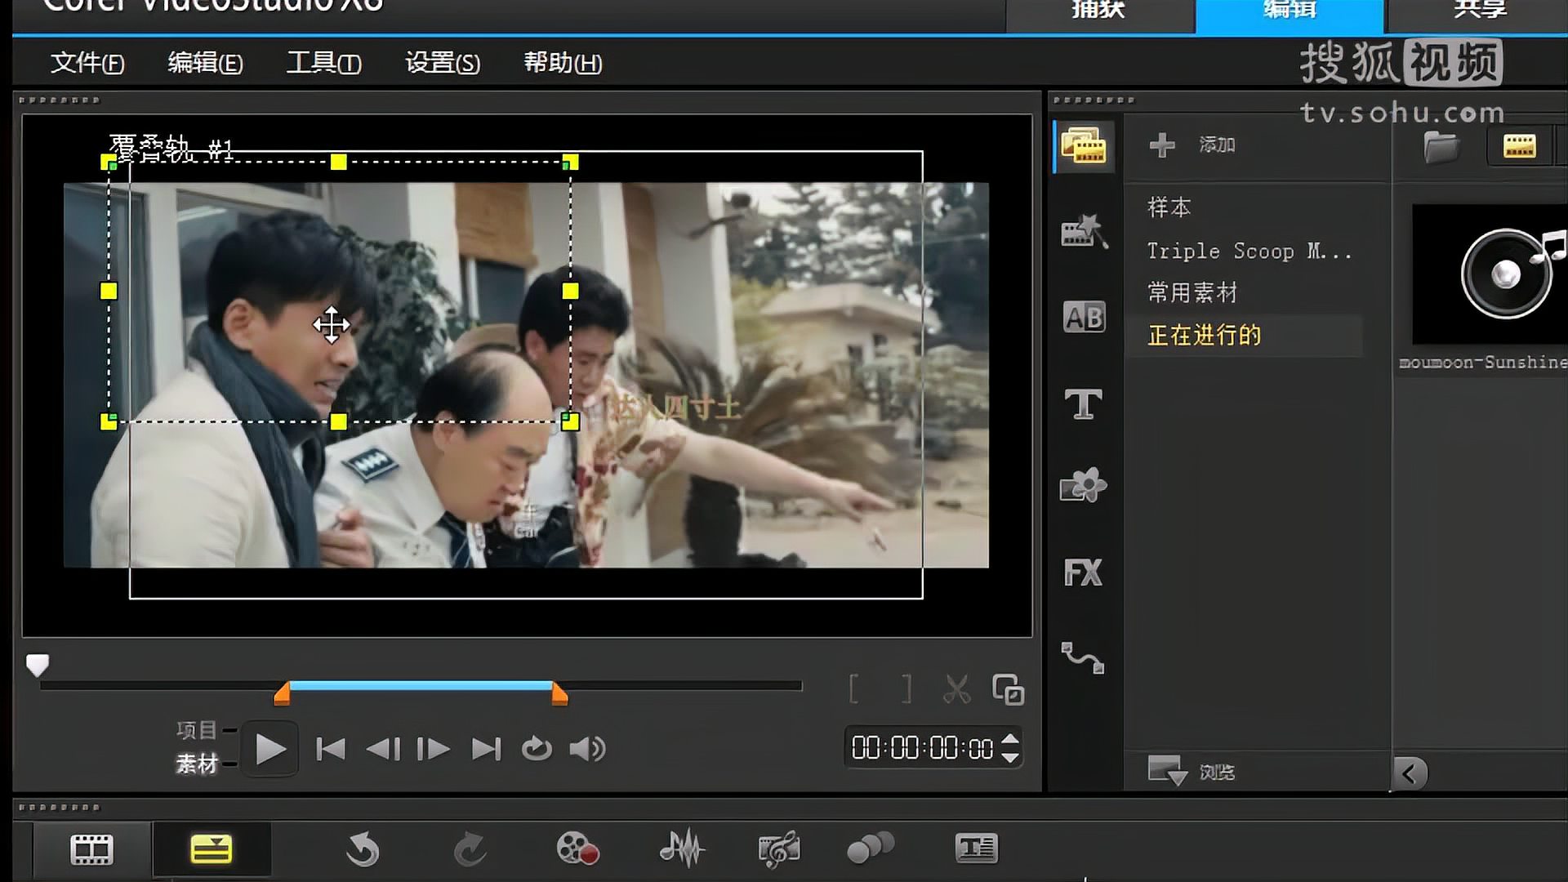Open the 文件(F) menu
This screenshot has height=882, width=1568.
click(87, 63)
